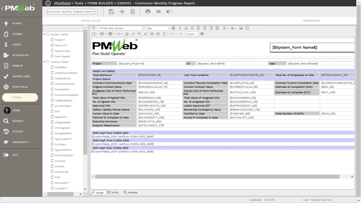Click the Save disk icon

point(111,12)
